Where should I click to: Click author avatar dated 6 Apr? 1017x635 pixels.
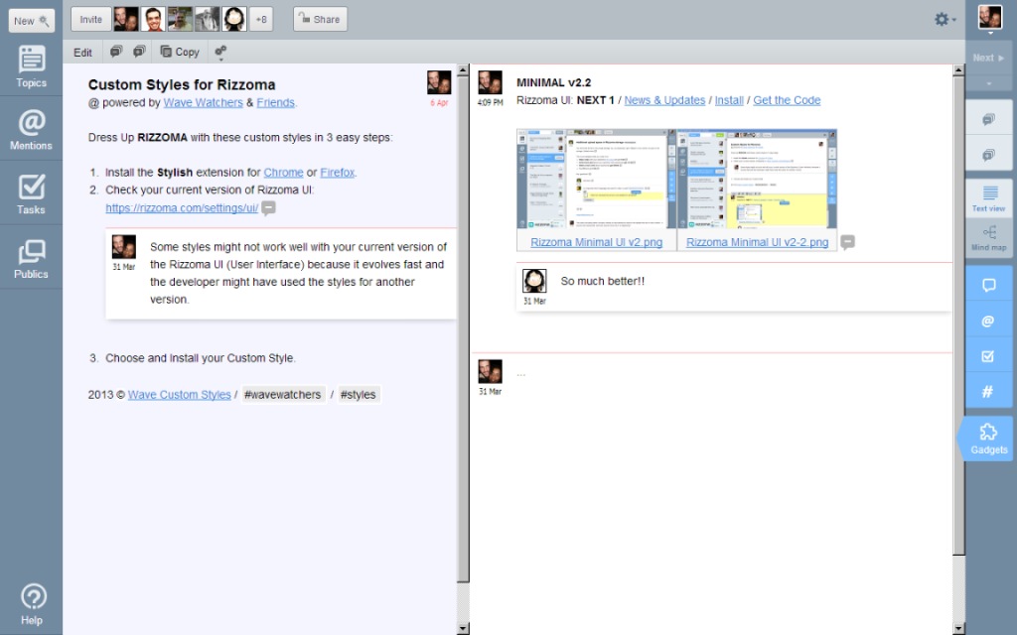[439, 82]
